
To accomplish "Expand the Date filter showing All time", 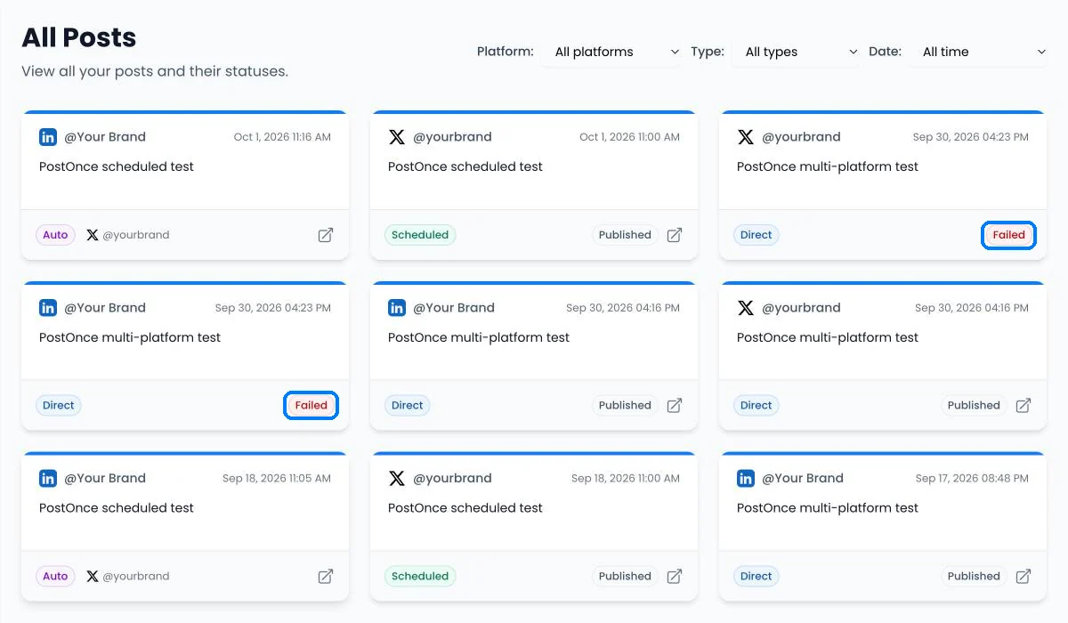I will click(980, 52).
